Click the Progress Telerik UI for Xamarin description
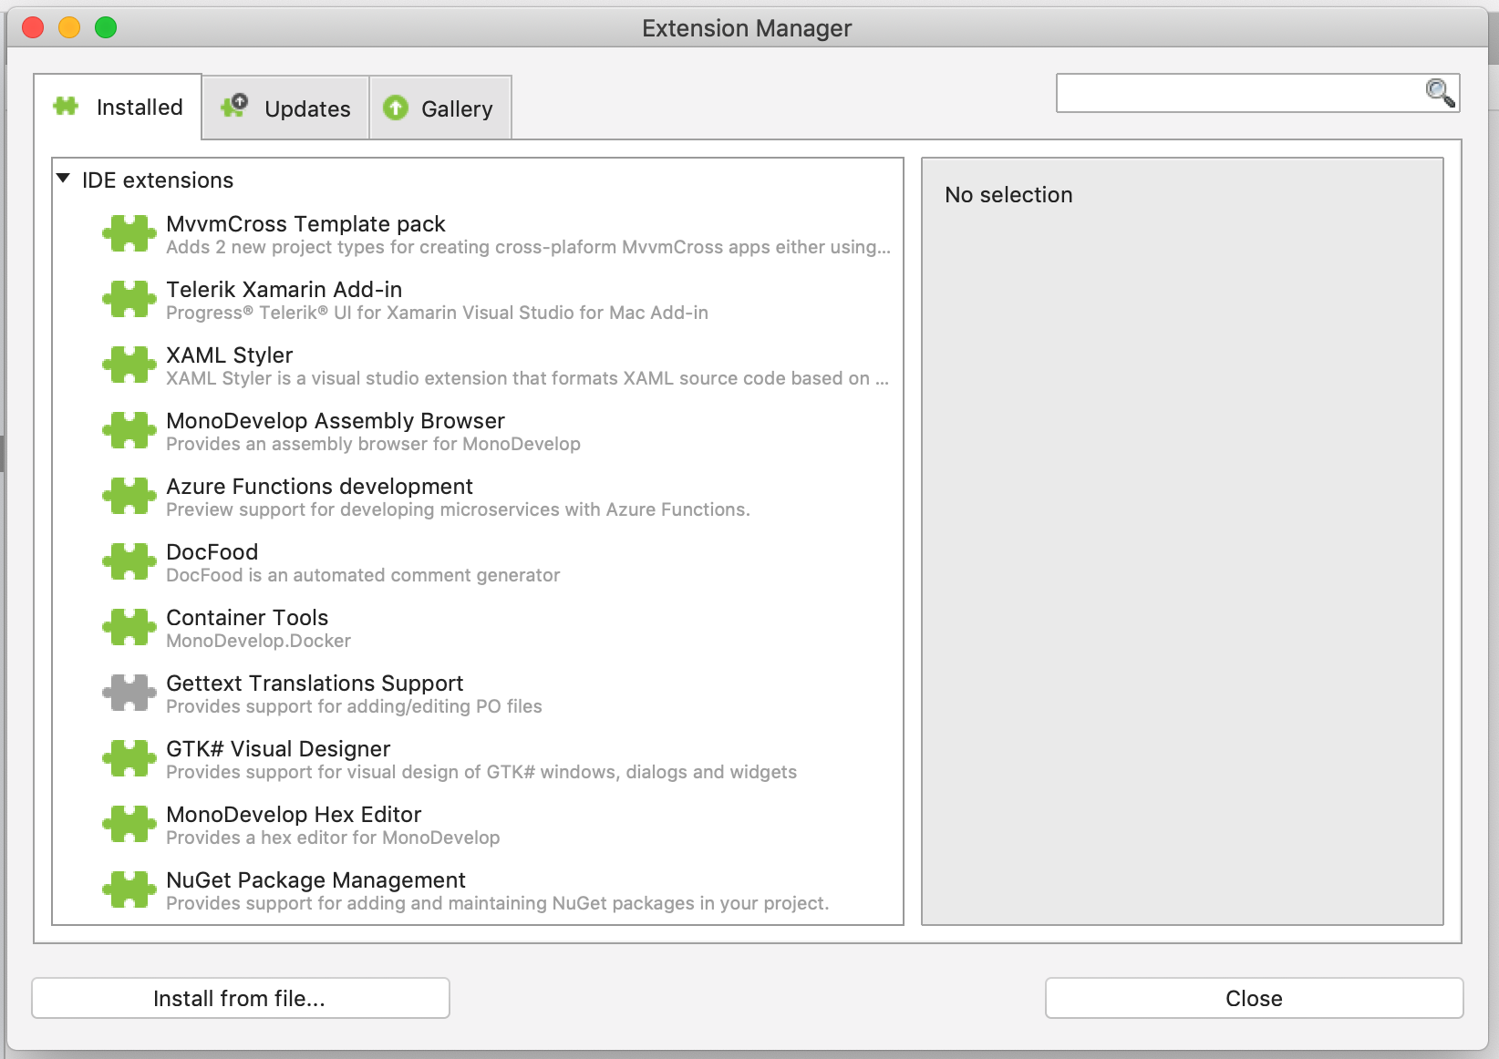 pyautogui.click(x=437, y=313)
